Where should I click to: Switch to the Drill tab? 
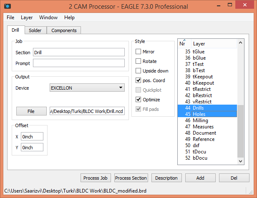pyautogui.click(x=15, y=30)
